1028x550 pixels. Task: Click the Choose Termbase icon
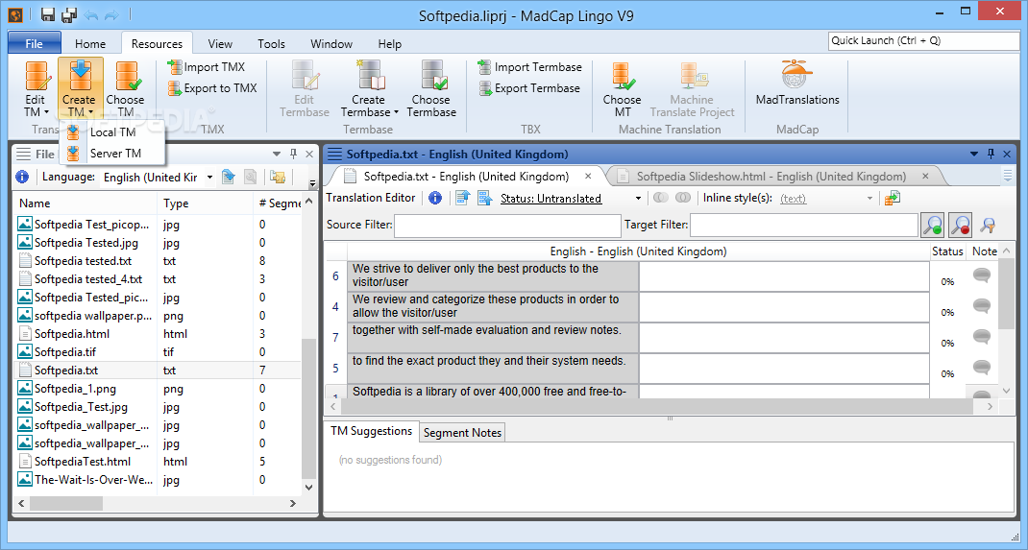coord(432,75)
